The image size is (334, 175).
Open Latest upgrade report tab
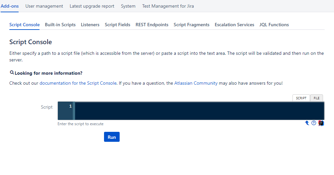92,6
